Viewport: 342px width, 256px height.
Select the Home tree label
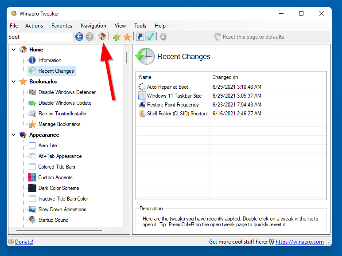pyautogui.click(x=36, y=50)
